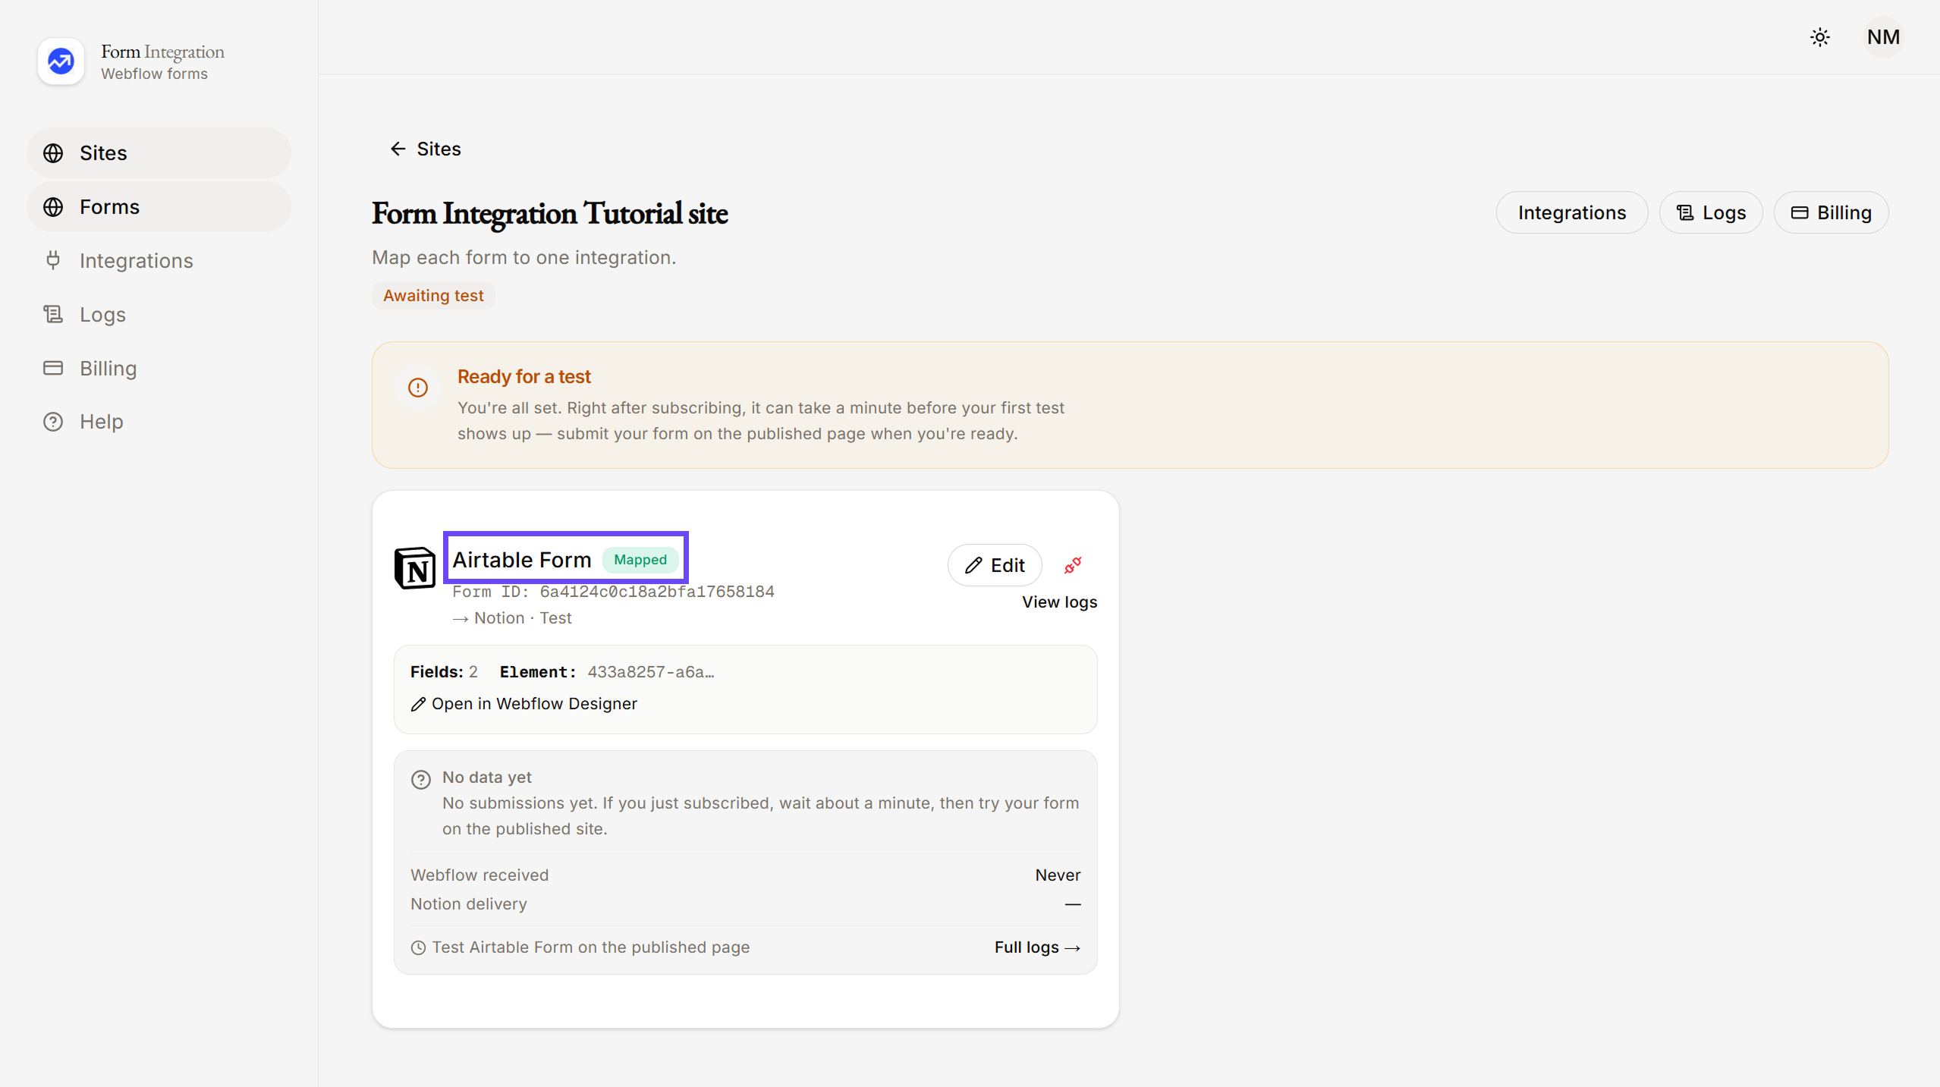Open Full logs arrow link
1940x1087 pixels.
click(x=1037, y=947)
